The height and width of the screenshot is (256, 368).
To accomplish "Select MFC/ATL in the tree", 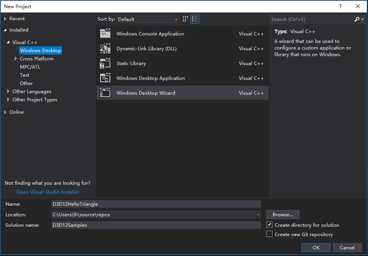I will tap(30, 67).
